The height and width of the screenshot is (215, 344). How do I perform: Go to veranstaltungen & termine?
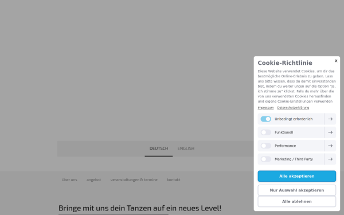tap(134, 179)
